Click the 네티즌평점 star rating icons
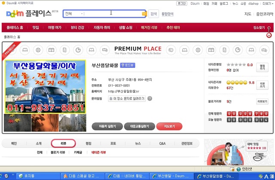This screenshot has width=275, height=180. point(236,65)
